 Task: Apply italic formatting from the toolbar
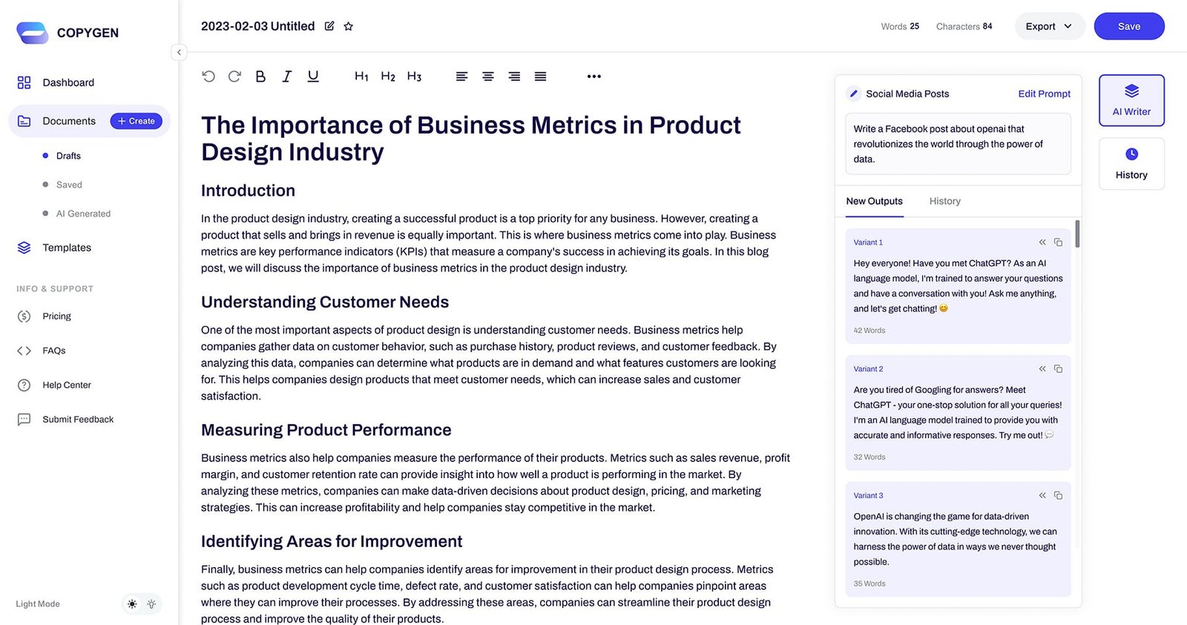[x=286, y=76]
